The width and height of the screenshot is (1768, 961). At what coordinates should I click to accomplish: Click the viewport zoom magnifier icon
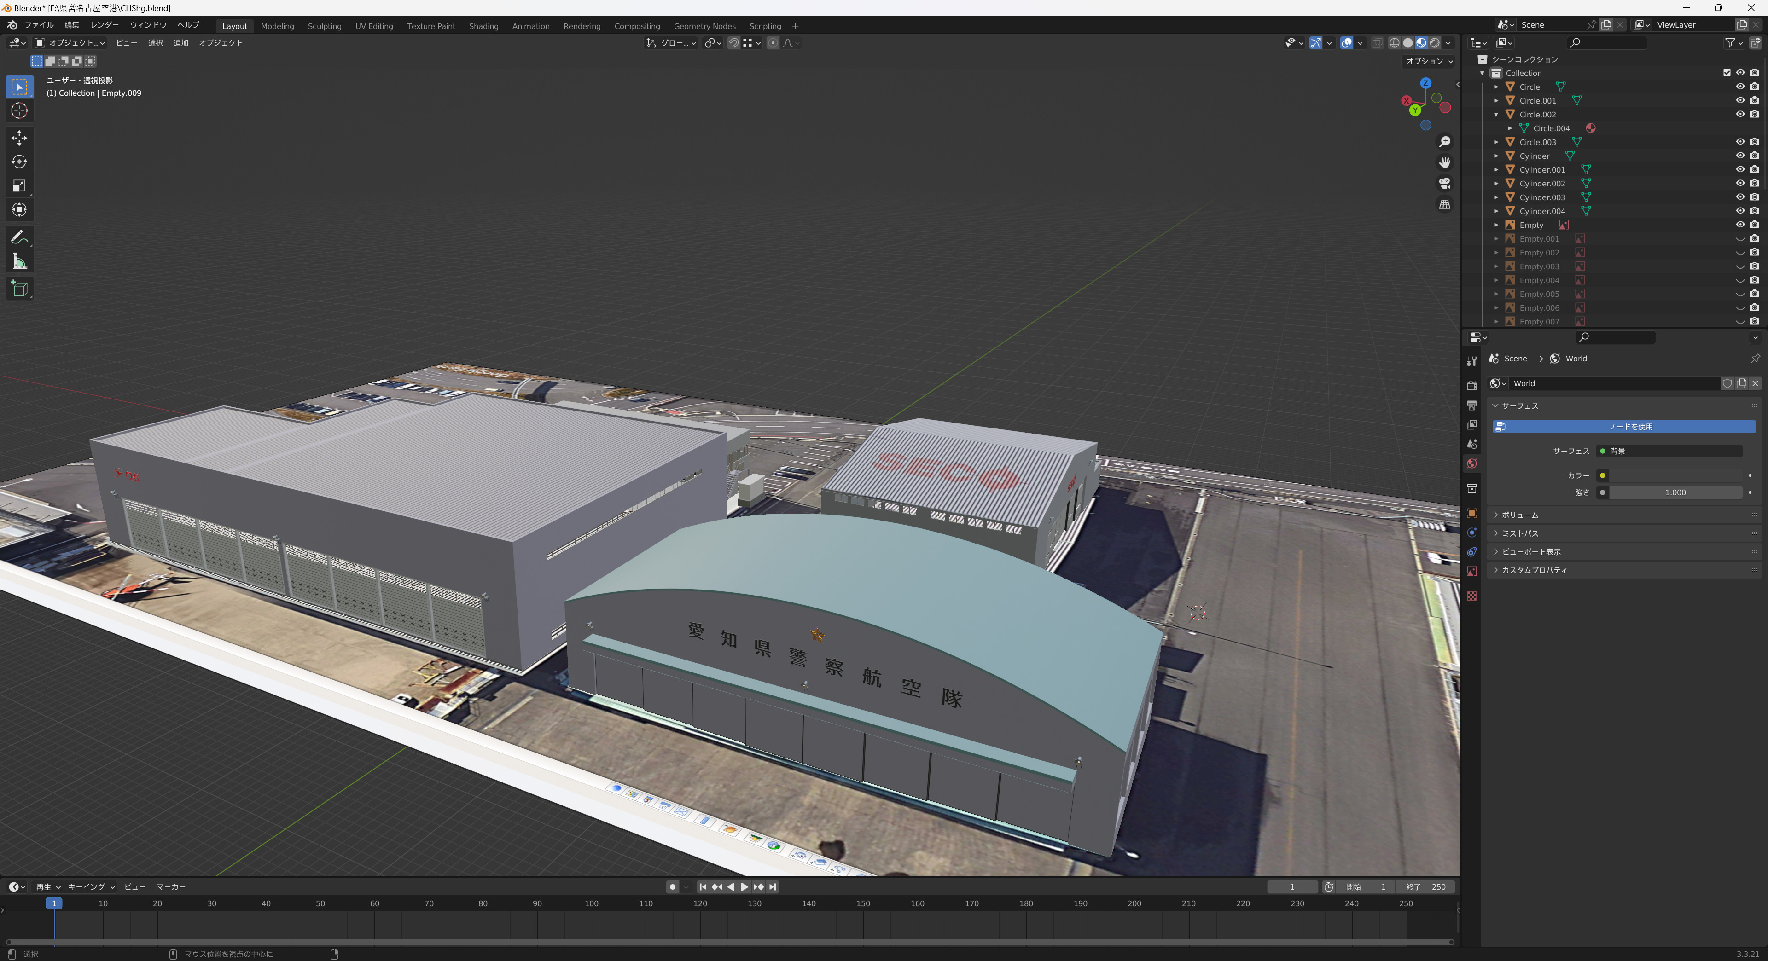coord(1445,142)
